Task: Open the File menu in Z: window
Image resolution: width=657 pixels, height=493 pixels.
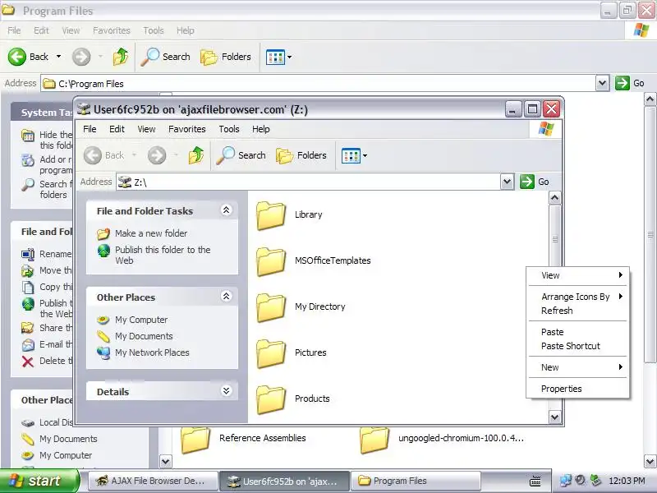Action: coord(90,129)
